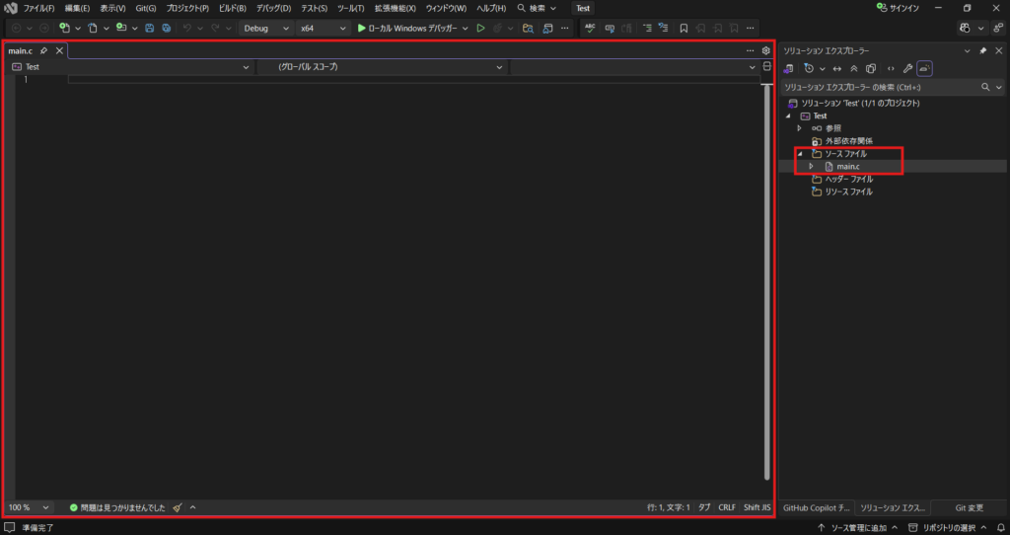This screenshot has height=535, width=1010.
Task: Open the x64 platform dropdown
Action: click(322, 28)
